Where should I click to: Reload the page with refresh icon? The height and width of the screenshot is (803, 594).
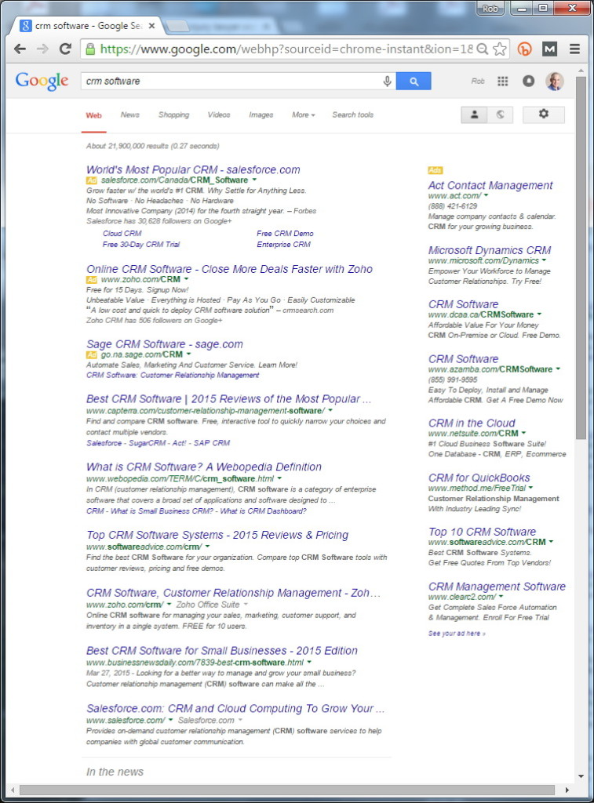point(65,49)
